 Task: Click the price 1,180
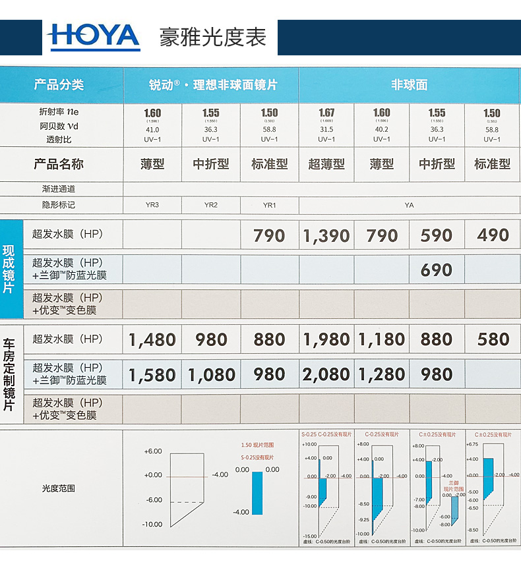click(x=382, y=339)
